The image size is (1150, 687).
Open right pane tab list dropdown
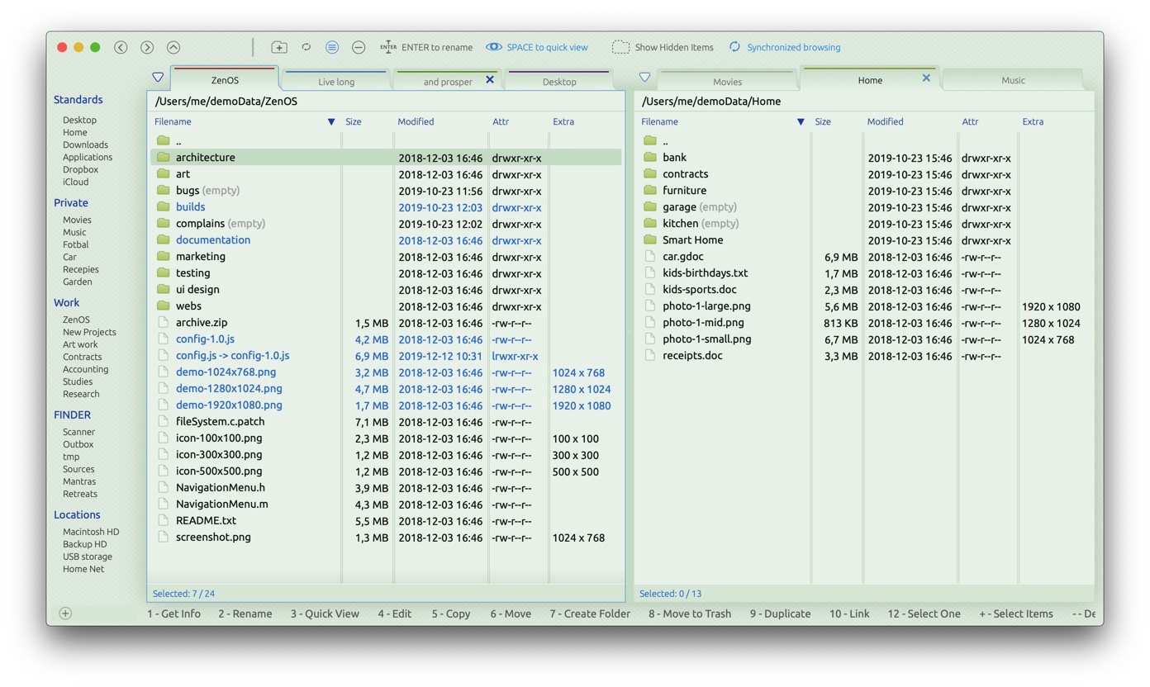pyautogui.click(x=644, y=78)
